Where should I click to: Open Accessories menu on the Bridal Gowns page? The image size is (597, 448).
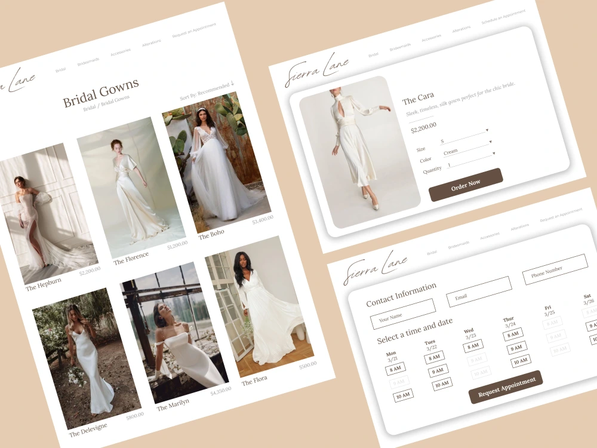click(x=121, y=52)
